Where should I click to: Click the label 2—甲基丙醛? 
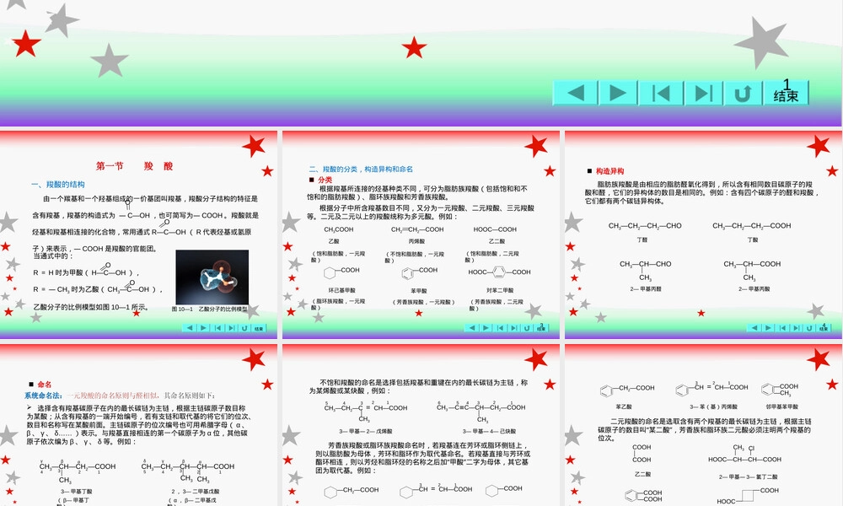coord(646,289)
